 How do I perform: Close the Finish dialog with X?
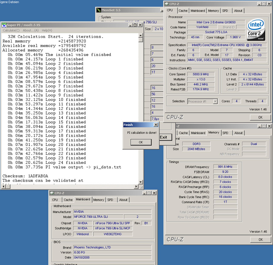pos(156,125)
